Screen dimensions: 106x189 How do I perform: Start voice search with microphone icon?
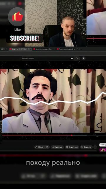pos(84,58)
